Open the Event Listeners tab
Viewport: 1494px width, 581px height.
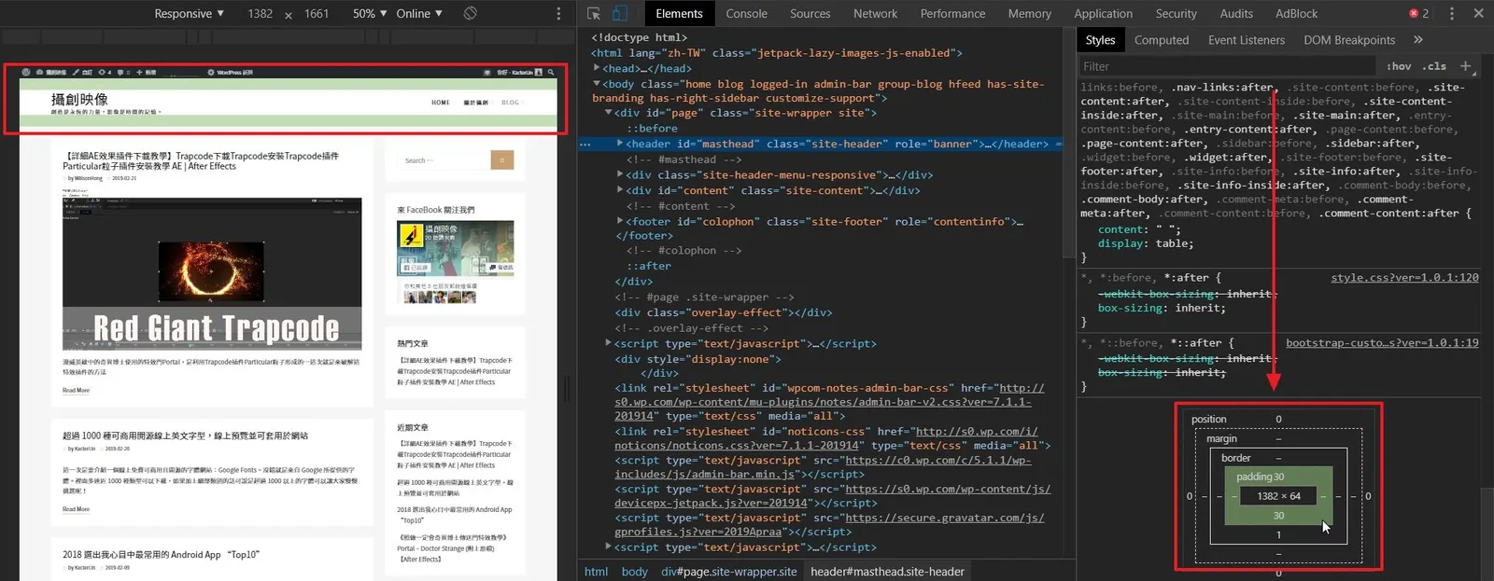1247,40
